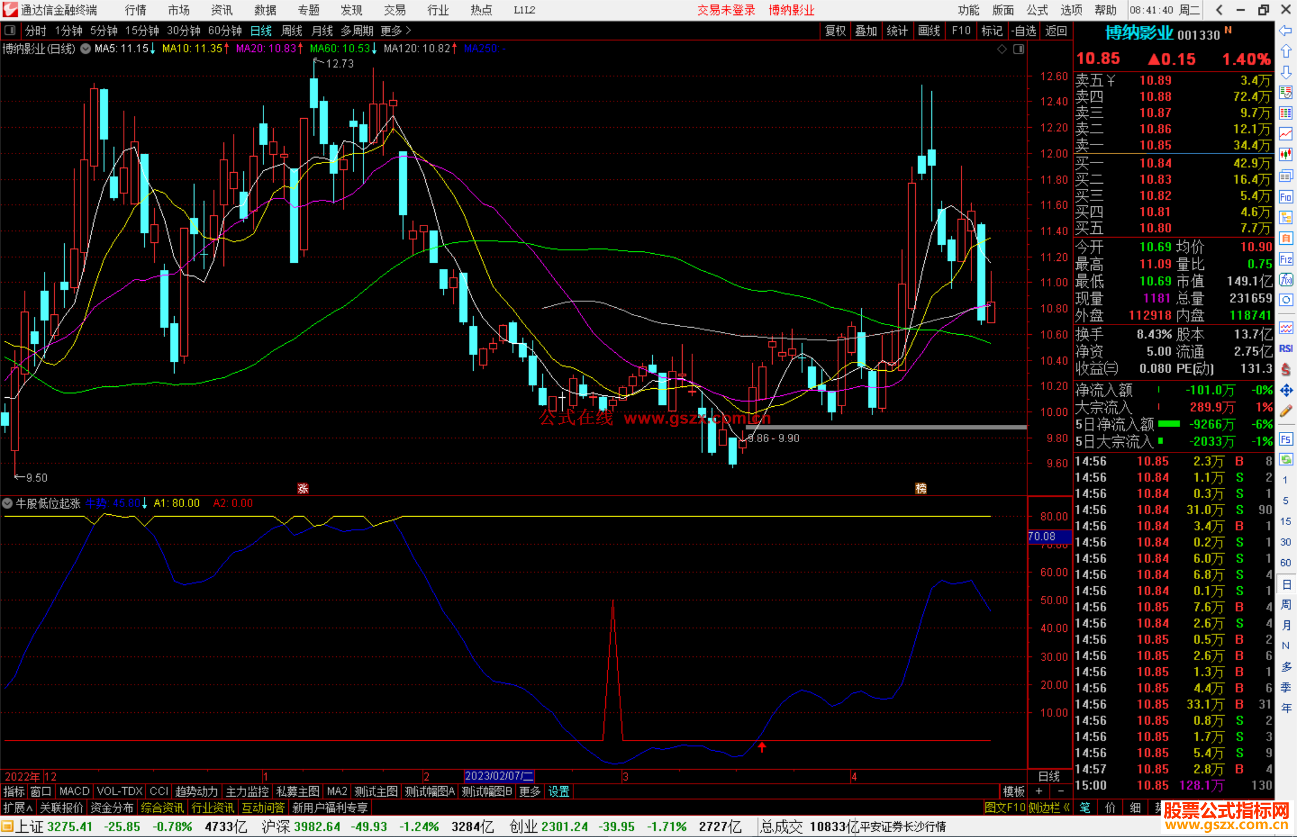Click the wavy lines indicator icon
The height and width of the screenshot is (837, 1297).
click(1286, 328)
